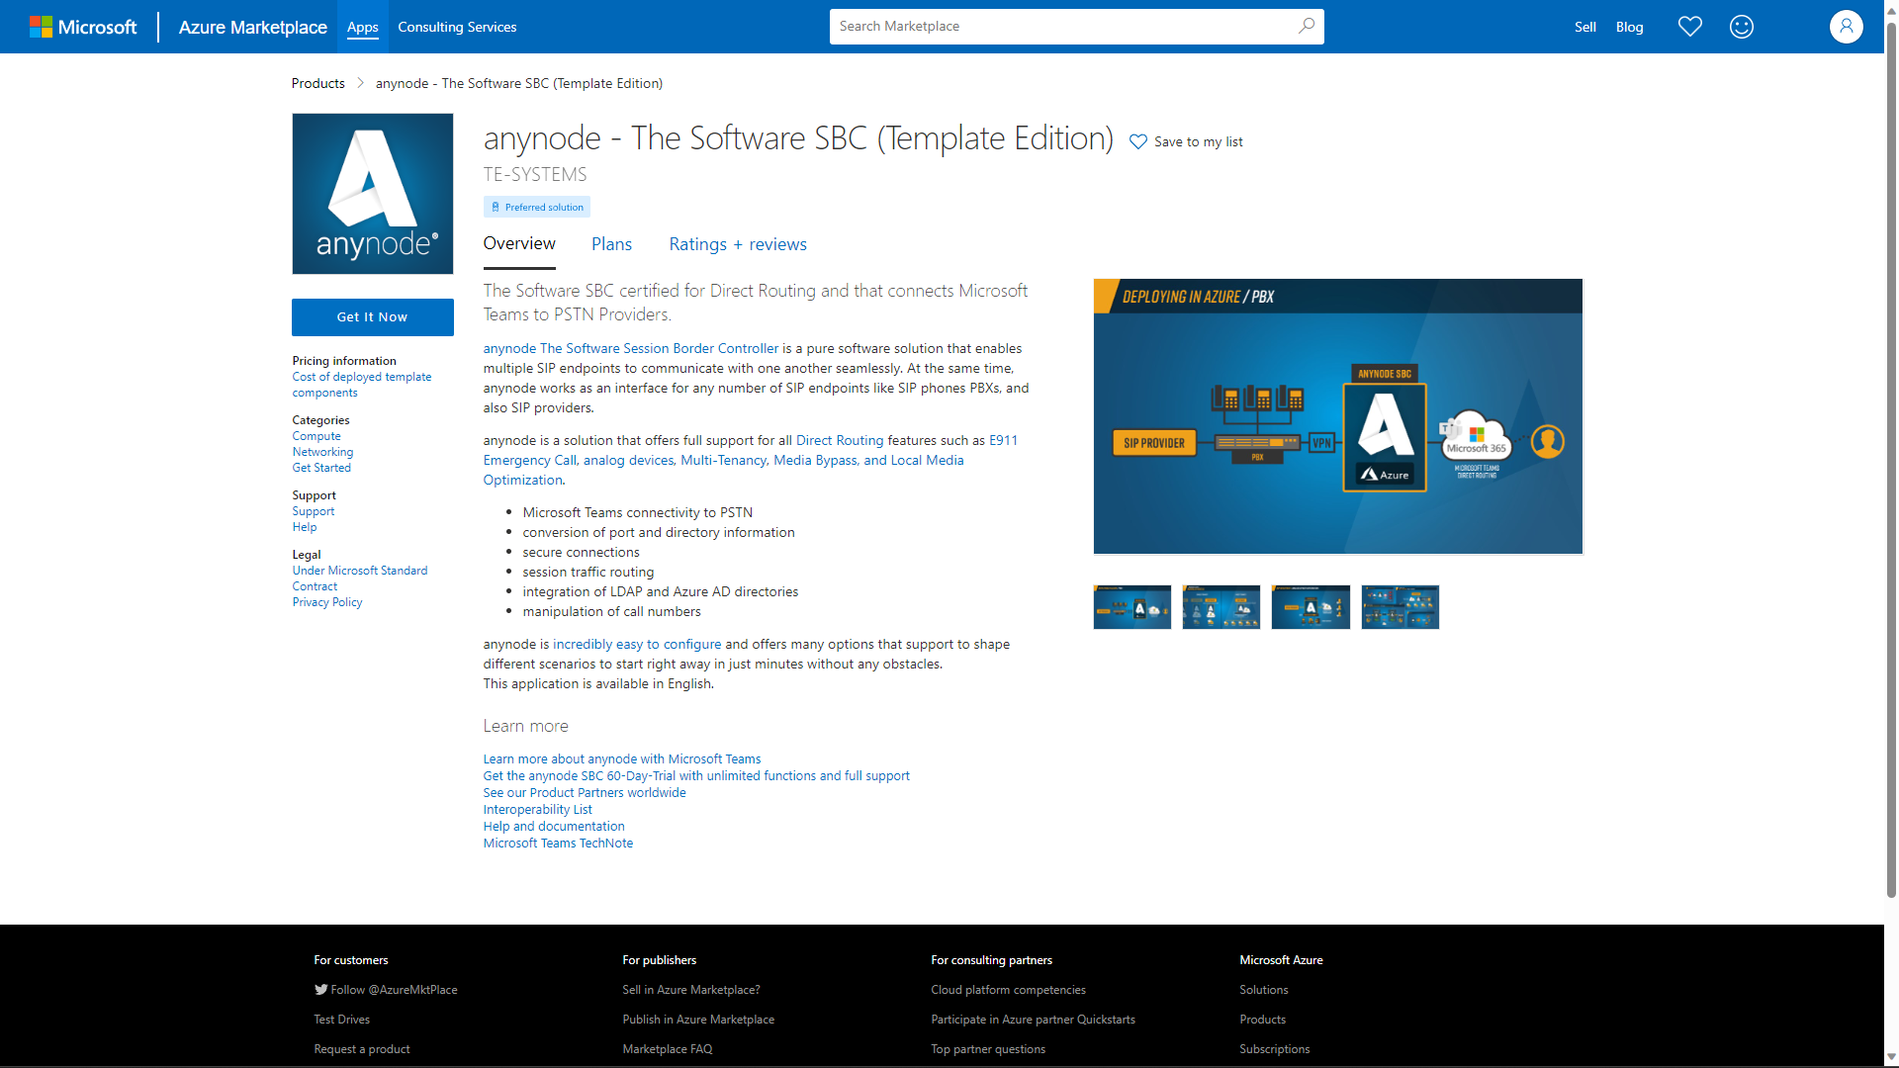Open Microsoft Teams TechNote link

point(558,844)
